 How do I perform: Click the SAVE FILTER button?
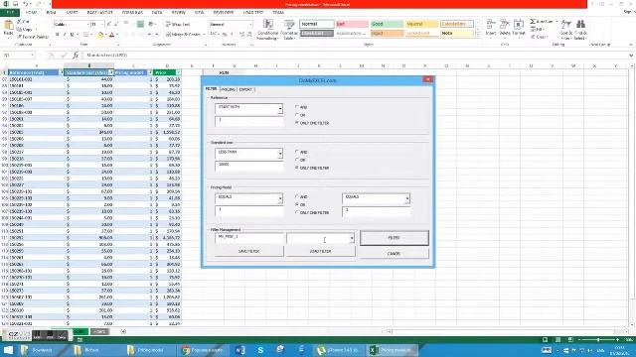click(x=249, y=251)
